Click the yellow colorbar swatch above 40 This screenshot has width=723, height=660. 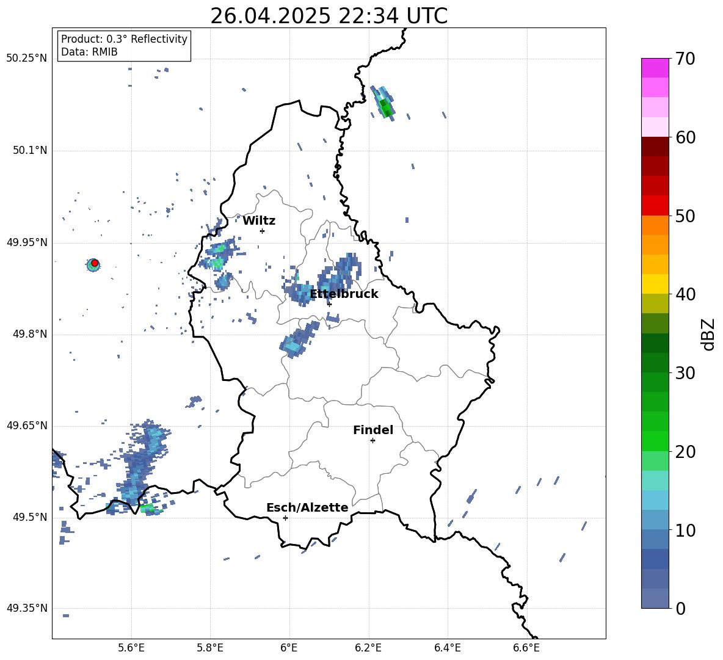pyautogui.click(x=655, y=284)
